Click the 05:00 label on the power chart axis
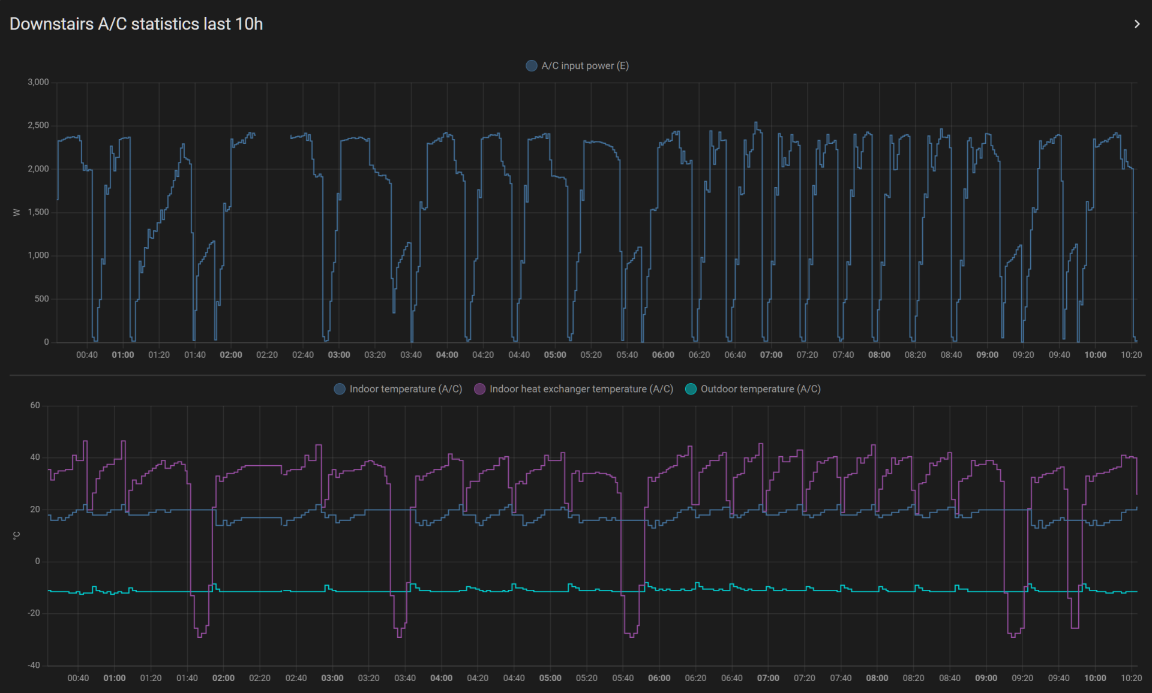This screenshot has width=1152, height=693. (x=555, y=355)
